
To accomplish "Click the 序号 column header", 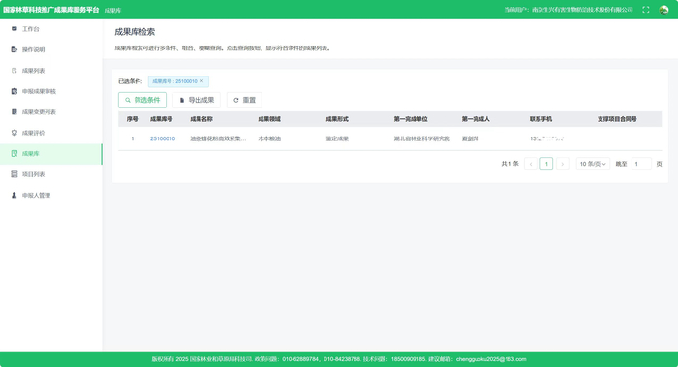I will pyautogui.click(x=133, y=119).
